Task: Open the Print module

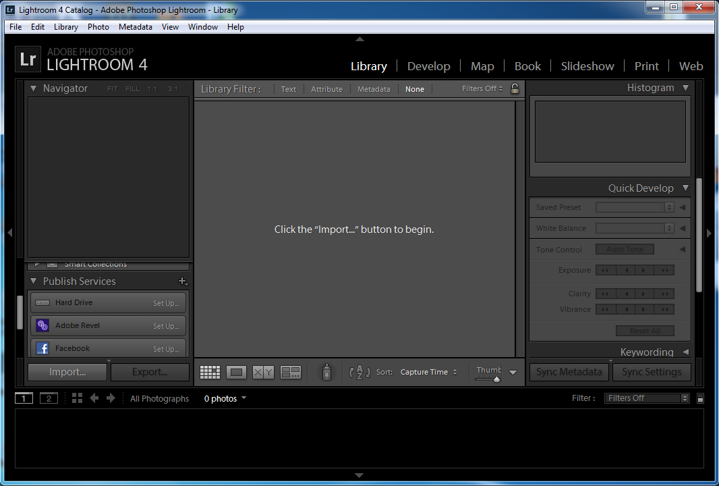Action: tap(647, 66)
